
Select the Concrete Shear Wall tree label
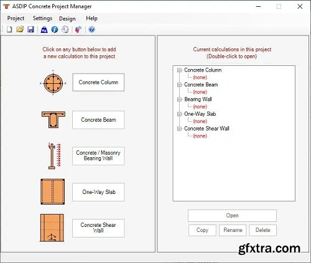coord(207,129)
